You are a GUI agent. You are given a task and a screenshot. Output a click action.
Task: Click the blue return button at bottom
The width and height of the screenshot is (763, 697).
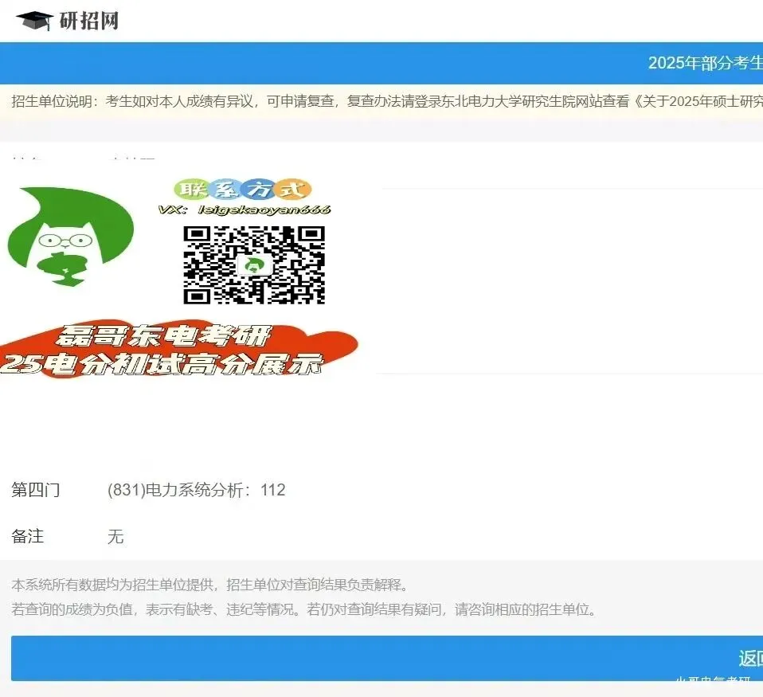coord(387,658)
